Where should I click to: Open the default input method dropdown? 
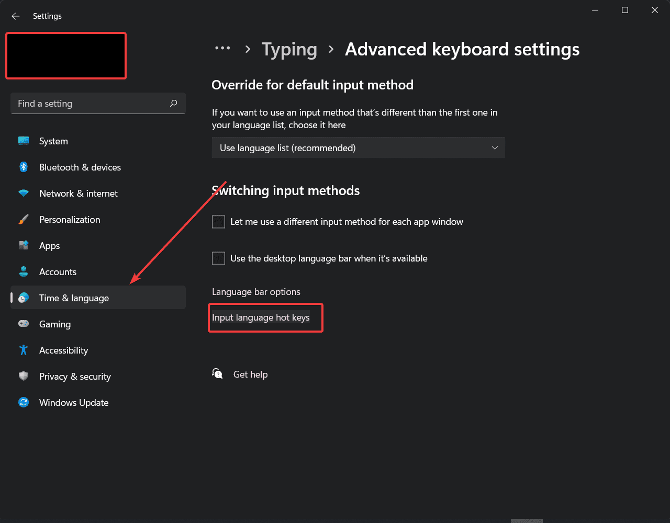coord(358,147)
